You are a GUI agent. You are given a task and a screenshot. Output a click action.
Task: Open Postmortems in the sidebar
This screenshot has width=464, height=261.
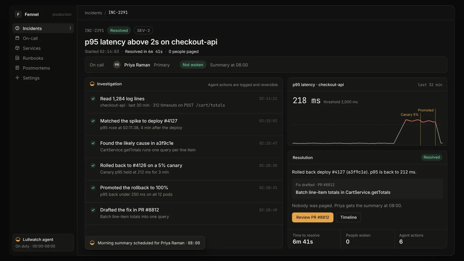(43, 68)
